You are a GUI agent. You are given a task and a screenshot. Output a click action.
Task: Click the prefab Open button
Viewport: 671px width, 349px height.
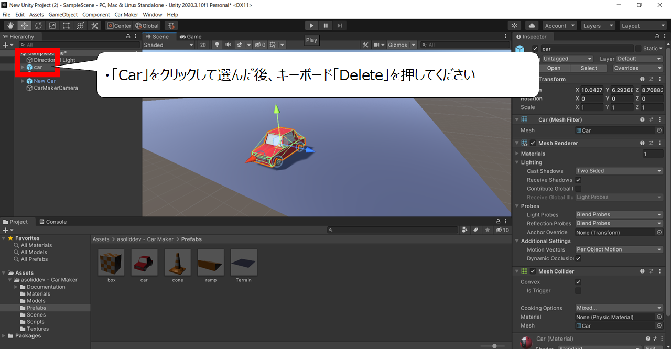point(554,68)
